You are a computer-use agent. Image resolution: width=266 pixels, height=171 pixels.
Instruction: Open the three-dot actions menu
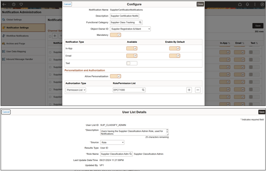pos(255,4)
